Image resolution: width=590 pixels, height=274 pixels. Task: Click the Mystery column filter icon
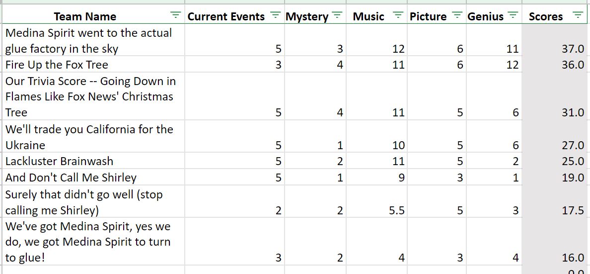point(337,15)
